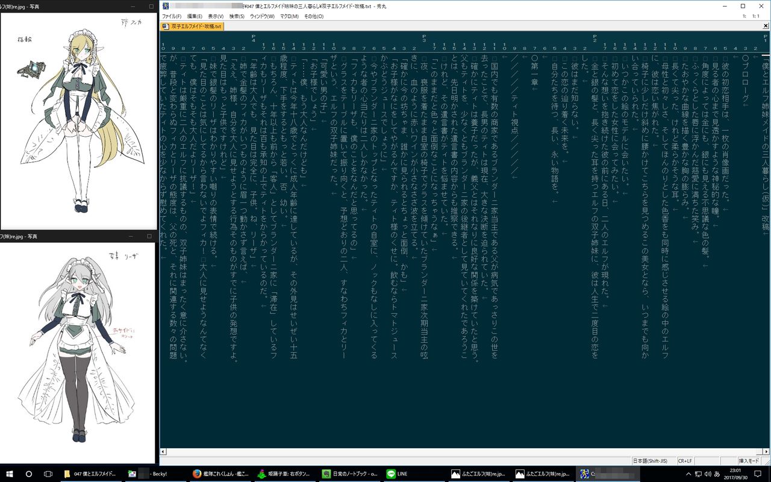Screen dimensions: 771x482
Task: Switch to the Firefox 艦隊これくしょん taskbar item
Action: 220,474
